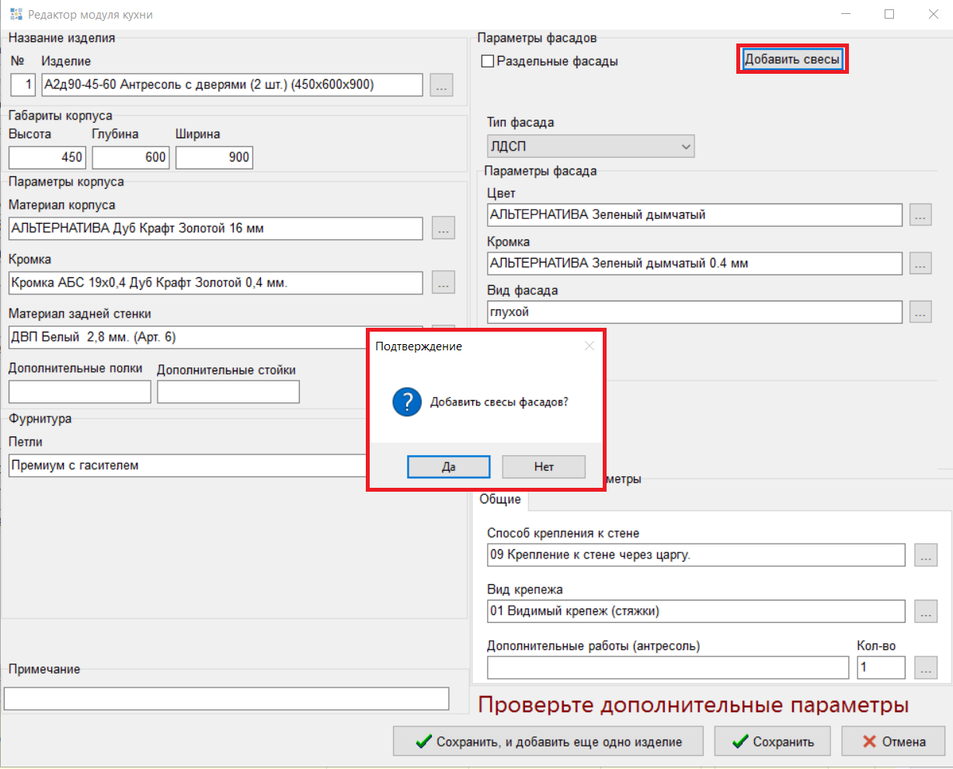Close the Подтверждение dialog with X
The width and height of the screenshot is (953, 769).
[590, 346]
